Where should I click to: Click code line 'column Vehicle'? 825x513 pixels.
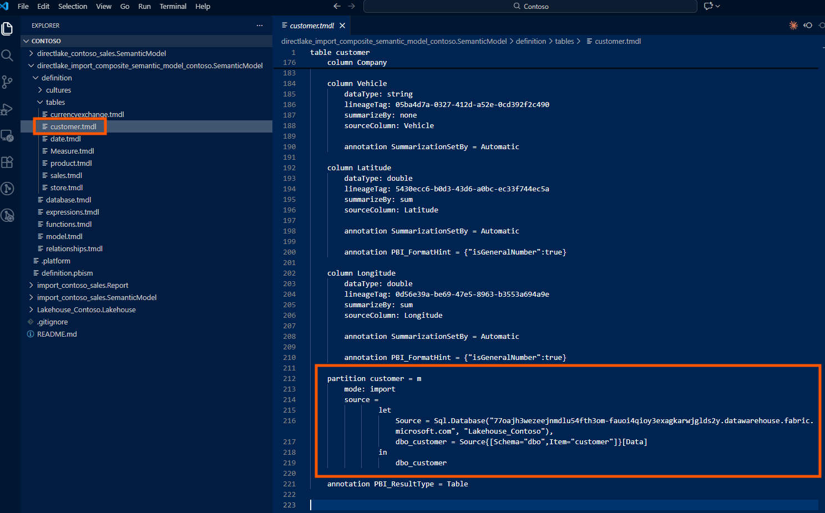357,83
